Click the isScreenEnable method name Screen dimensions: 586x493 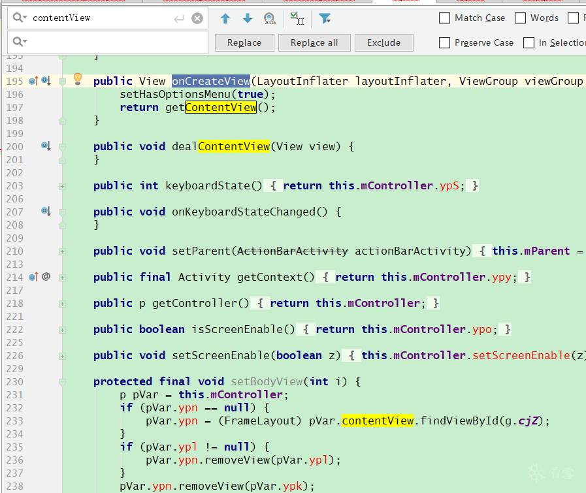pos(237,329)
